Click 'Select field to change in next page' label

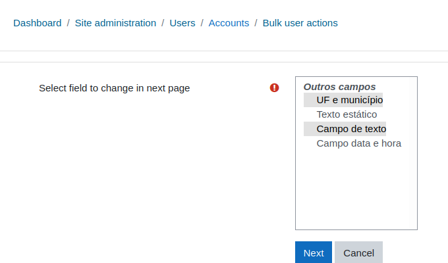(x=114, y=88)
